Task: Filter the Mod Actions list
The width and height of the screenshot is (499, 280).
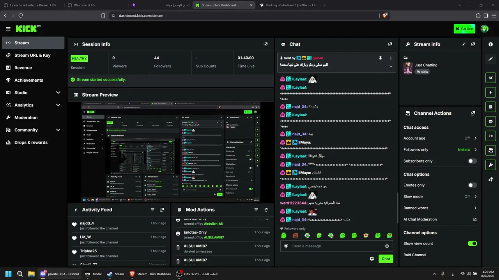Action: click(256, 210)
